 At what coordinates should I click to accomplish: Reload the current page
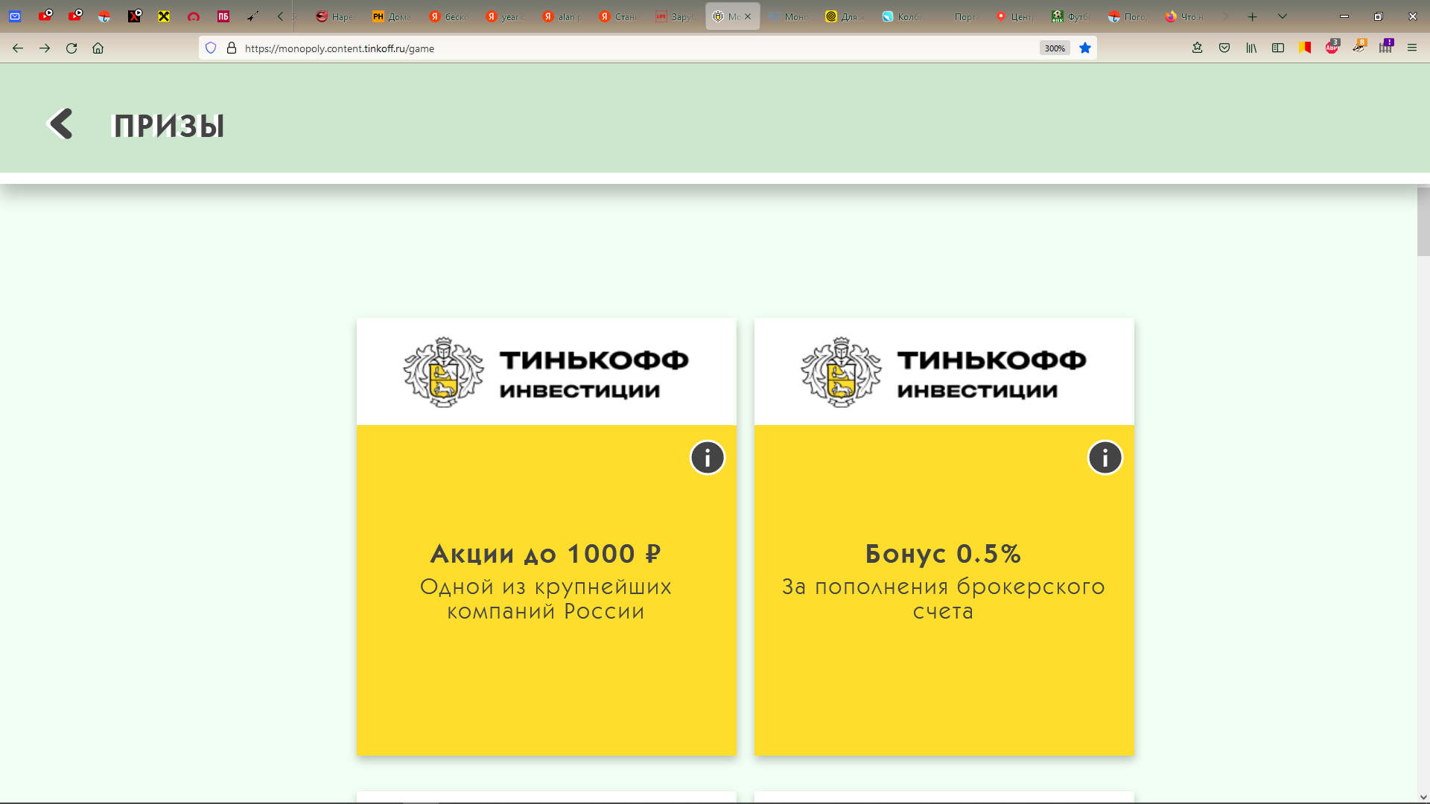[x=71, y=48]
